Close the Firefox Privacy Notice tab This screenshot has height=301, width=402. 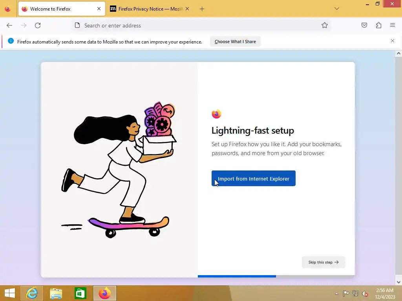[187, 9]
